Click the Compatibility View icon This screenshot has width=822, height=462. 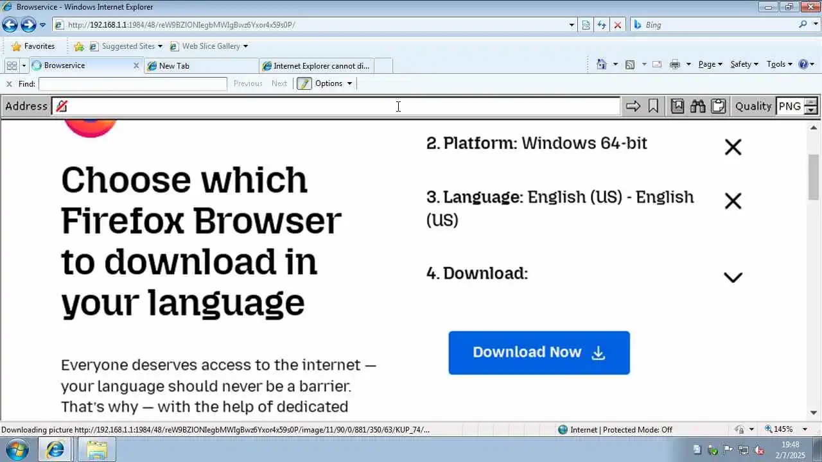586,25
